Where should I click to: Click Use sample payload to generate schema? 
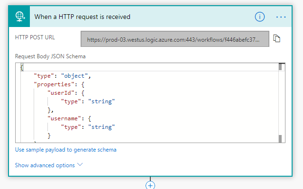click(x=66, y=150)
